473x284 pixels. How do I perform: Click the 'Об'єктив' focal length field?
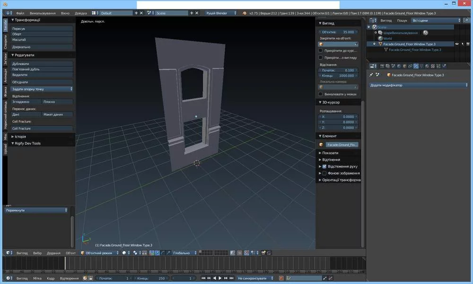(338, 32)
